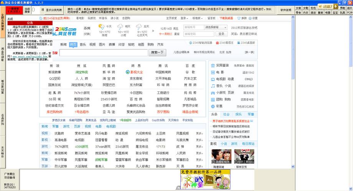Click the 邮箱密码 input field

click(199, 34)
